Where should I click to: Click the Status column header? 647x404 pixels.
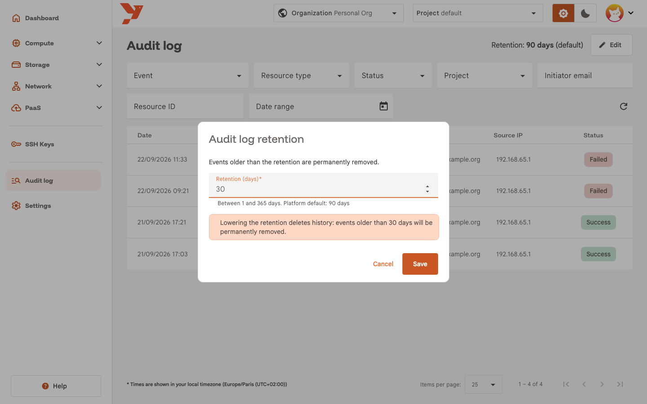(x=594, y=135)
